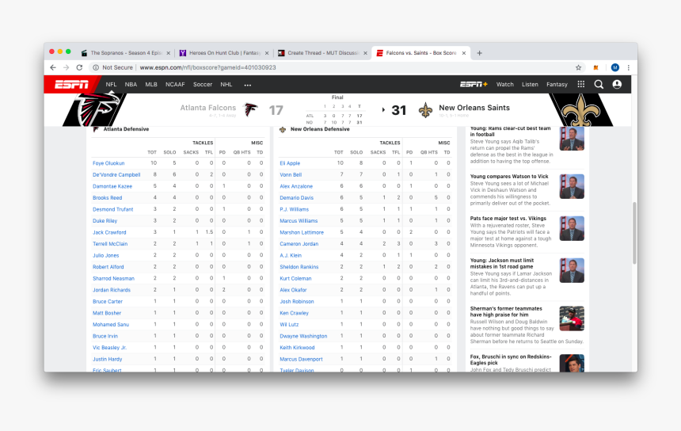This screenshot has width=681, height=431.
Task: Open Cameron Jordan's player page
Action: click(298, 244)
